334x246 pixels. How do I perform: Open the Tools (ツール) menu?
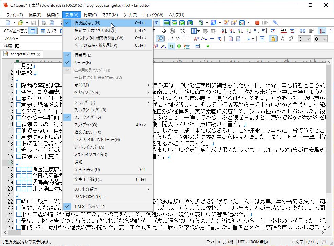tap(130, 15)
